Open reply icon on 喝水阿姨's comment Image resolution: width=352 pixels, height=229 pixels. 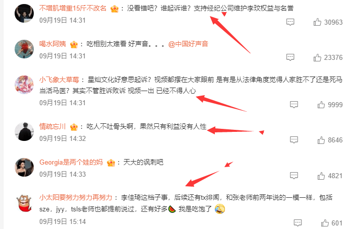tap(290, 57)
